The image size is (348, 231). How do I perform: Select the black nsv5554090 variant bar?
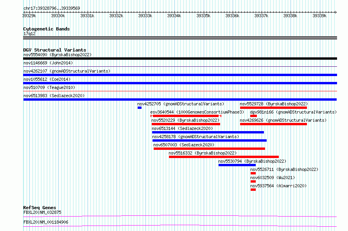[180, 59]
